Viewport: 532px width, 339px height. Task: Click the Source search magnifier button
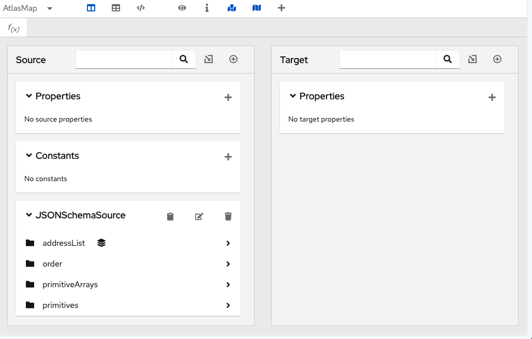(184, 60)
